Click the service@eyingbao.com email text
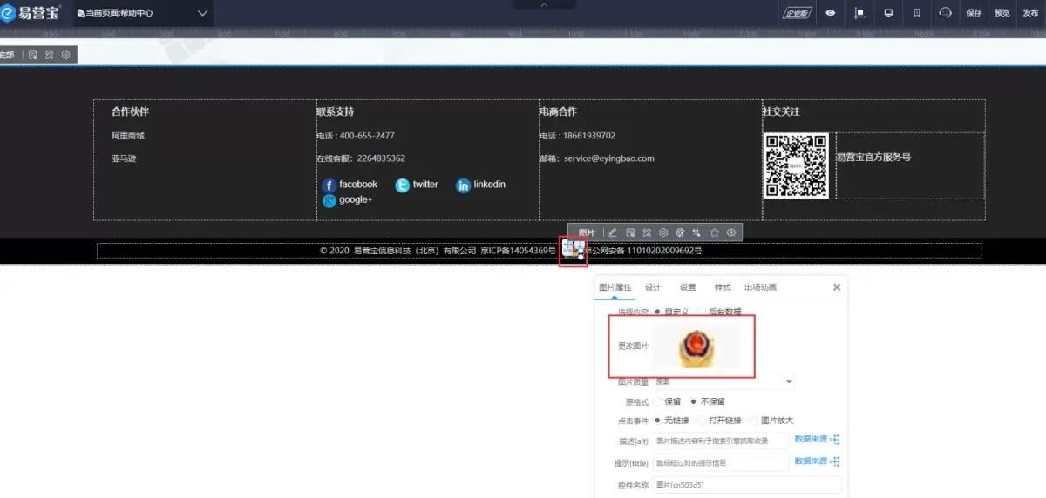1046x498 pixels. tap(609, 158)
